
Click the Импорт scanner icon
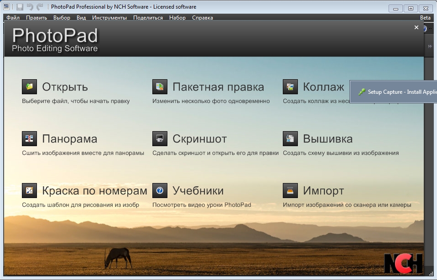290,190
